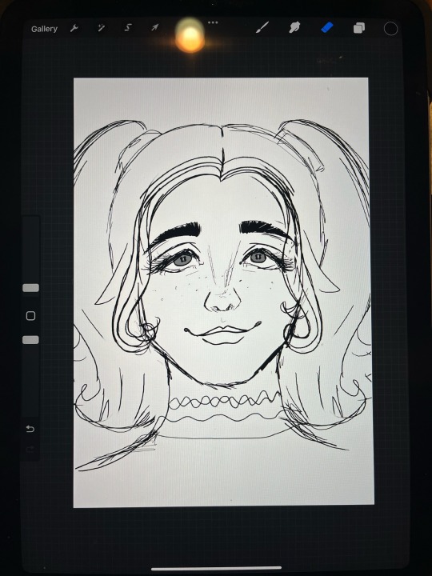432x576 pixels.
Task: Select the Eraser tool
Action: 327,27
